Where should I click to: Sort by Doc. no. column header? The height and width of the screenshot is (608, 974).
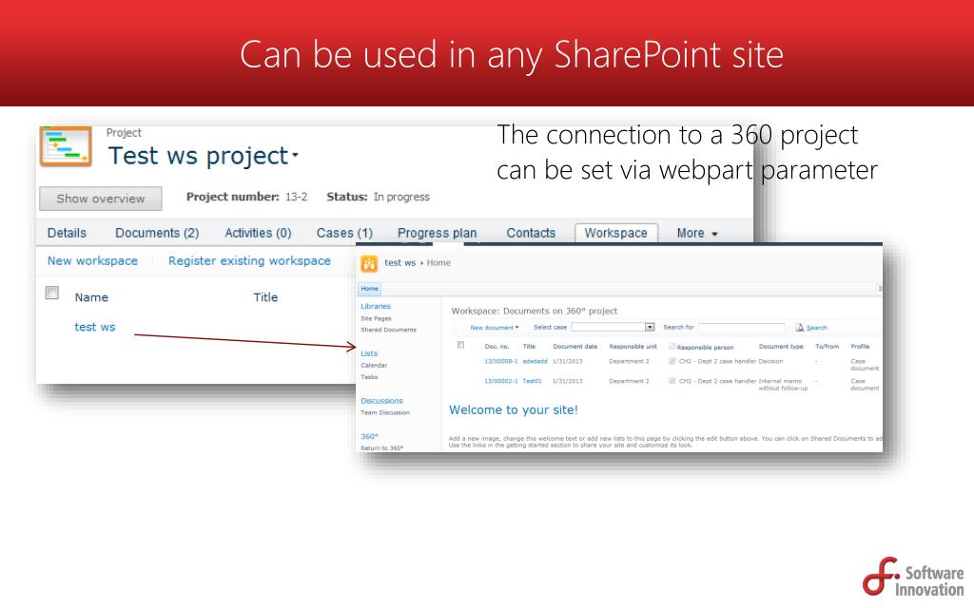coord(497,346)
